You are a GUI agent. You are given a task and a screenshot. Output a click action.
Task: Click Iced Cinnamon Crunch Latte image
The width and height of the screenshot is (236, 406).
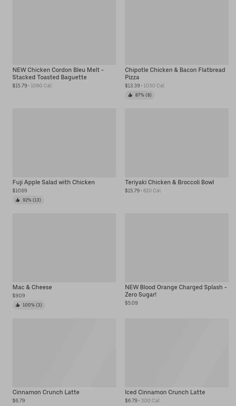[x=177, y=353]
